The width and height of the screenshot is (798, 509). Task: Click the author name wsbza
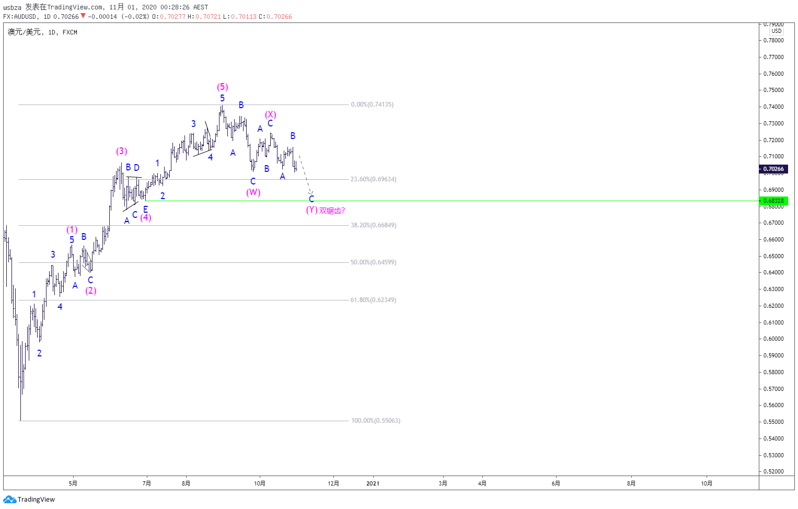(x=13, y=7)
